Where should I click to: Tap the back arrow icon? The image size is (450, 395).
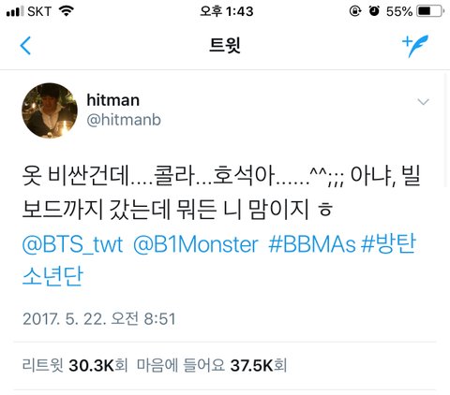point(25,46)
